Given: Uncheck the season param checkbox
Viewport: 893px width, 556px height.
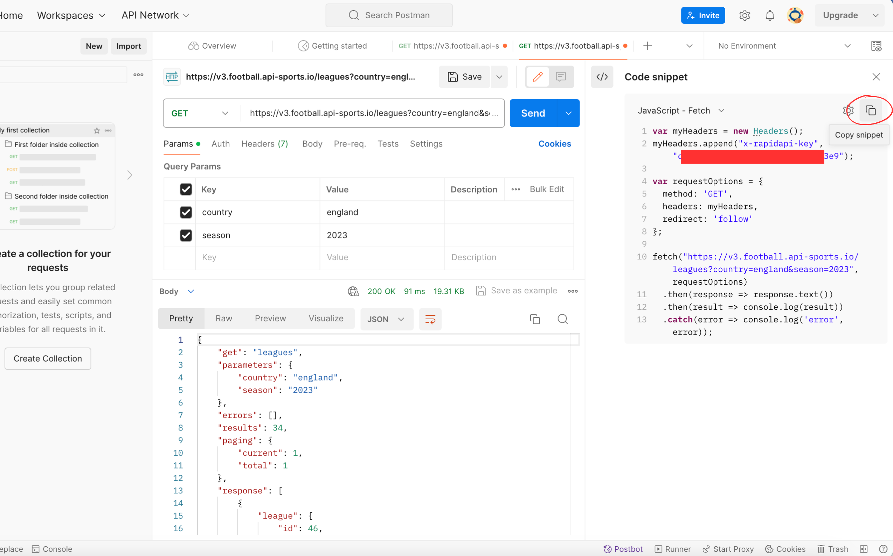Looking at the screenshot, I should [186, 235].
